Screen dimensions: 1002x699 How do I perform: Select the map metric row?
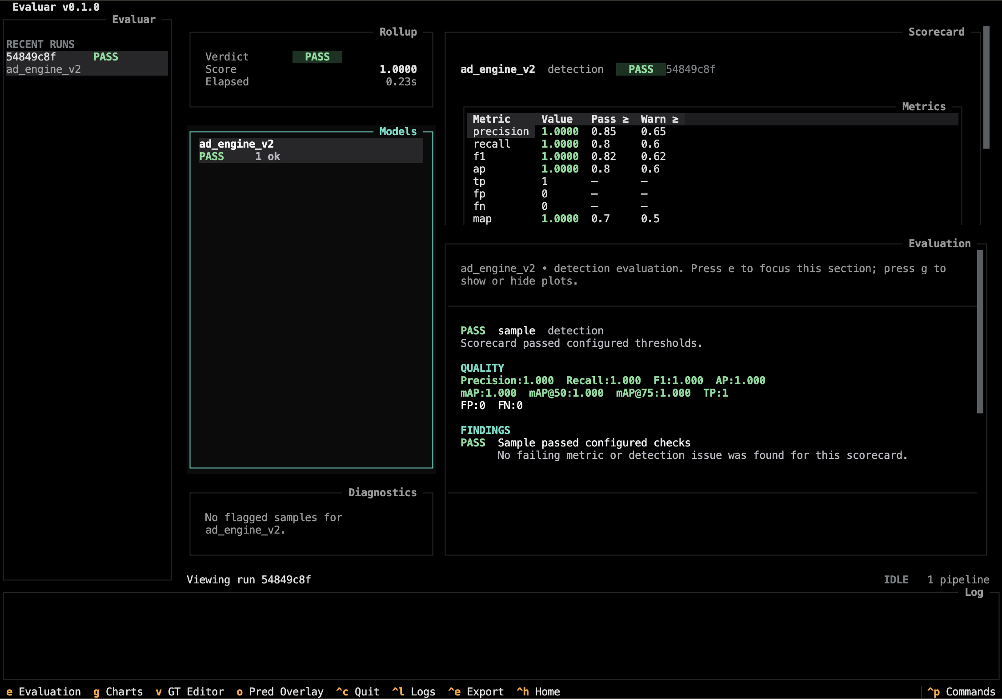[712, 219]
